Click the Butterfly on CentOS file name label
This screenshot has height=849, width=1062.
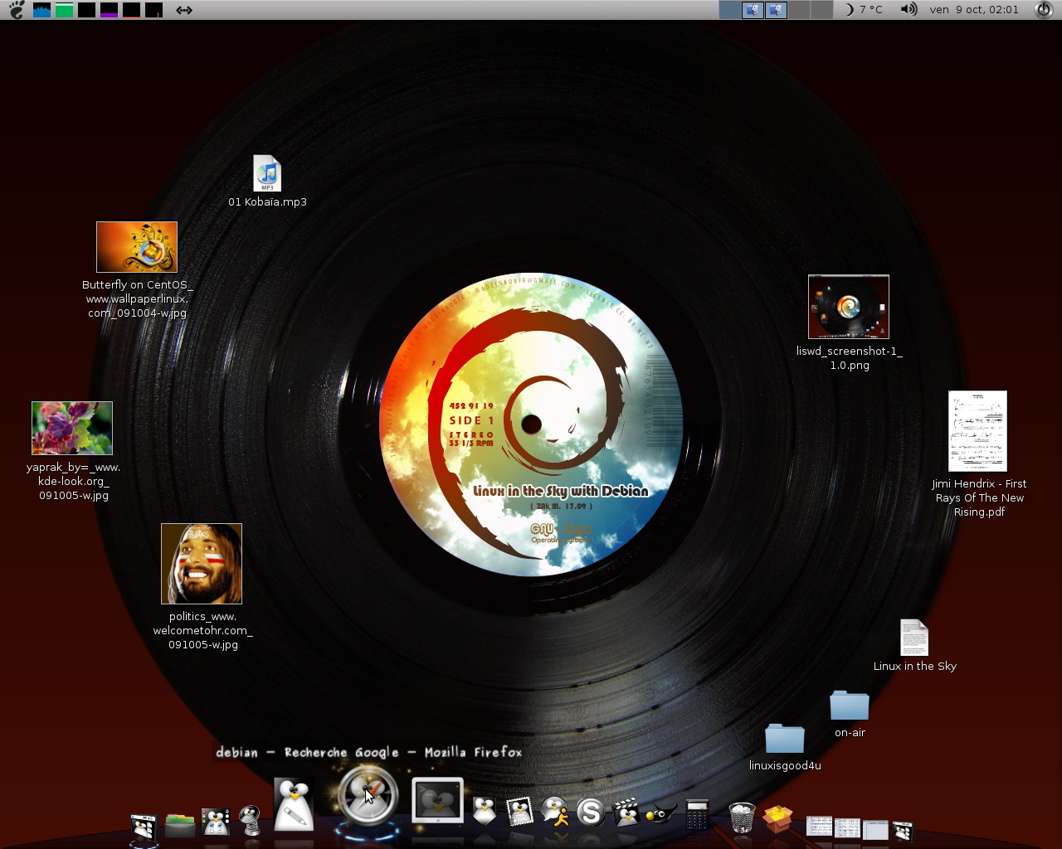137,298
